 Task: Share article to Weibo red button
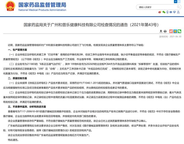(171, 31)
